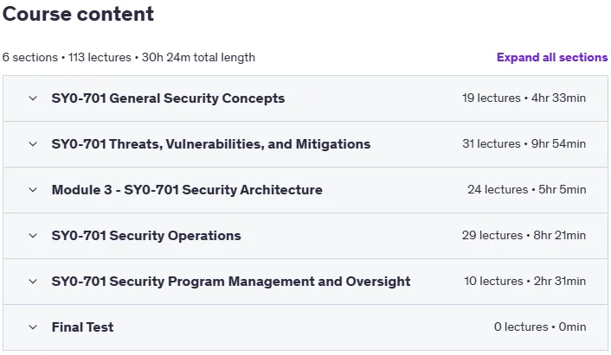Click chevron beside Security Architecture module
Viewport: 611px width, 355px height.
33,190
